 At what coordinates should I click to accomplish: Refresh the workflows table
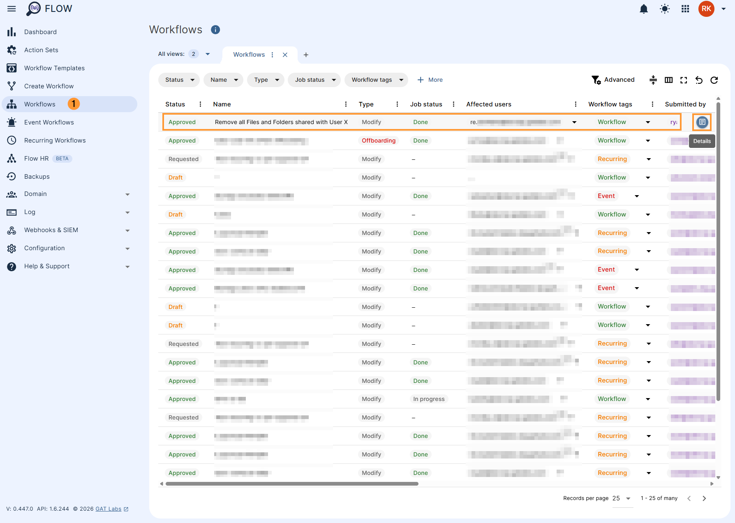[714, 80]
